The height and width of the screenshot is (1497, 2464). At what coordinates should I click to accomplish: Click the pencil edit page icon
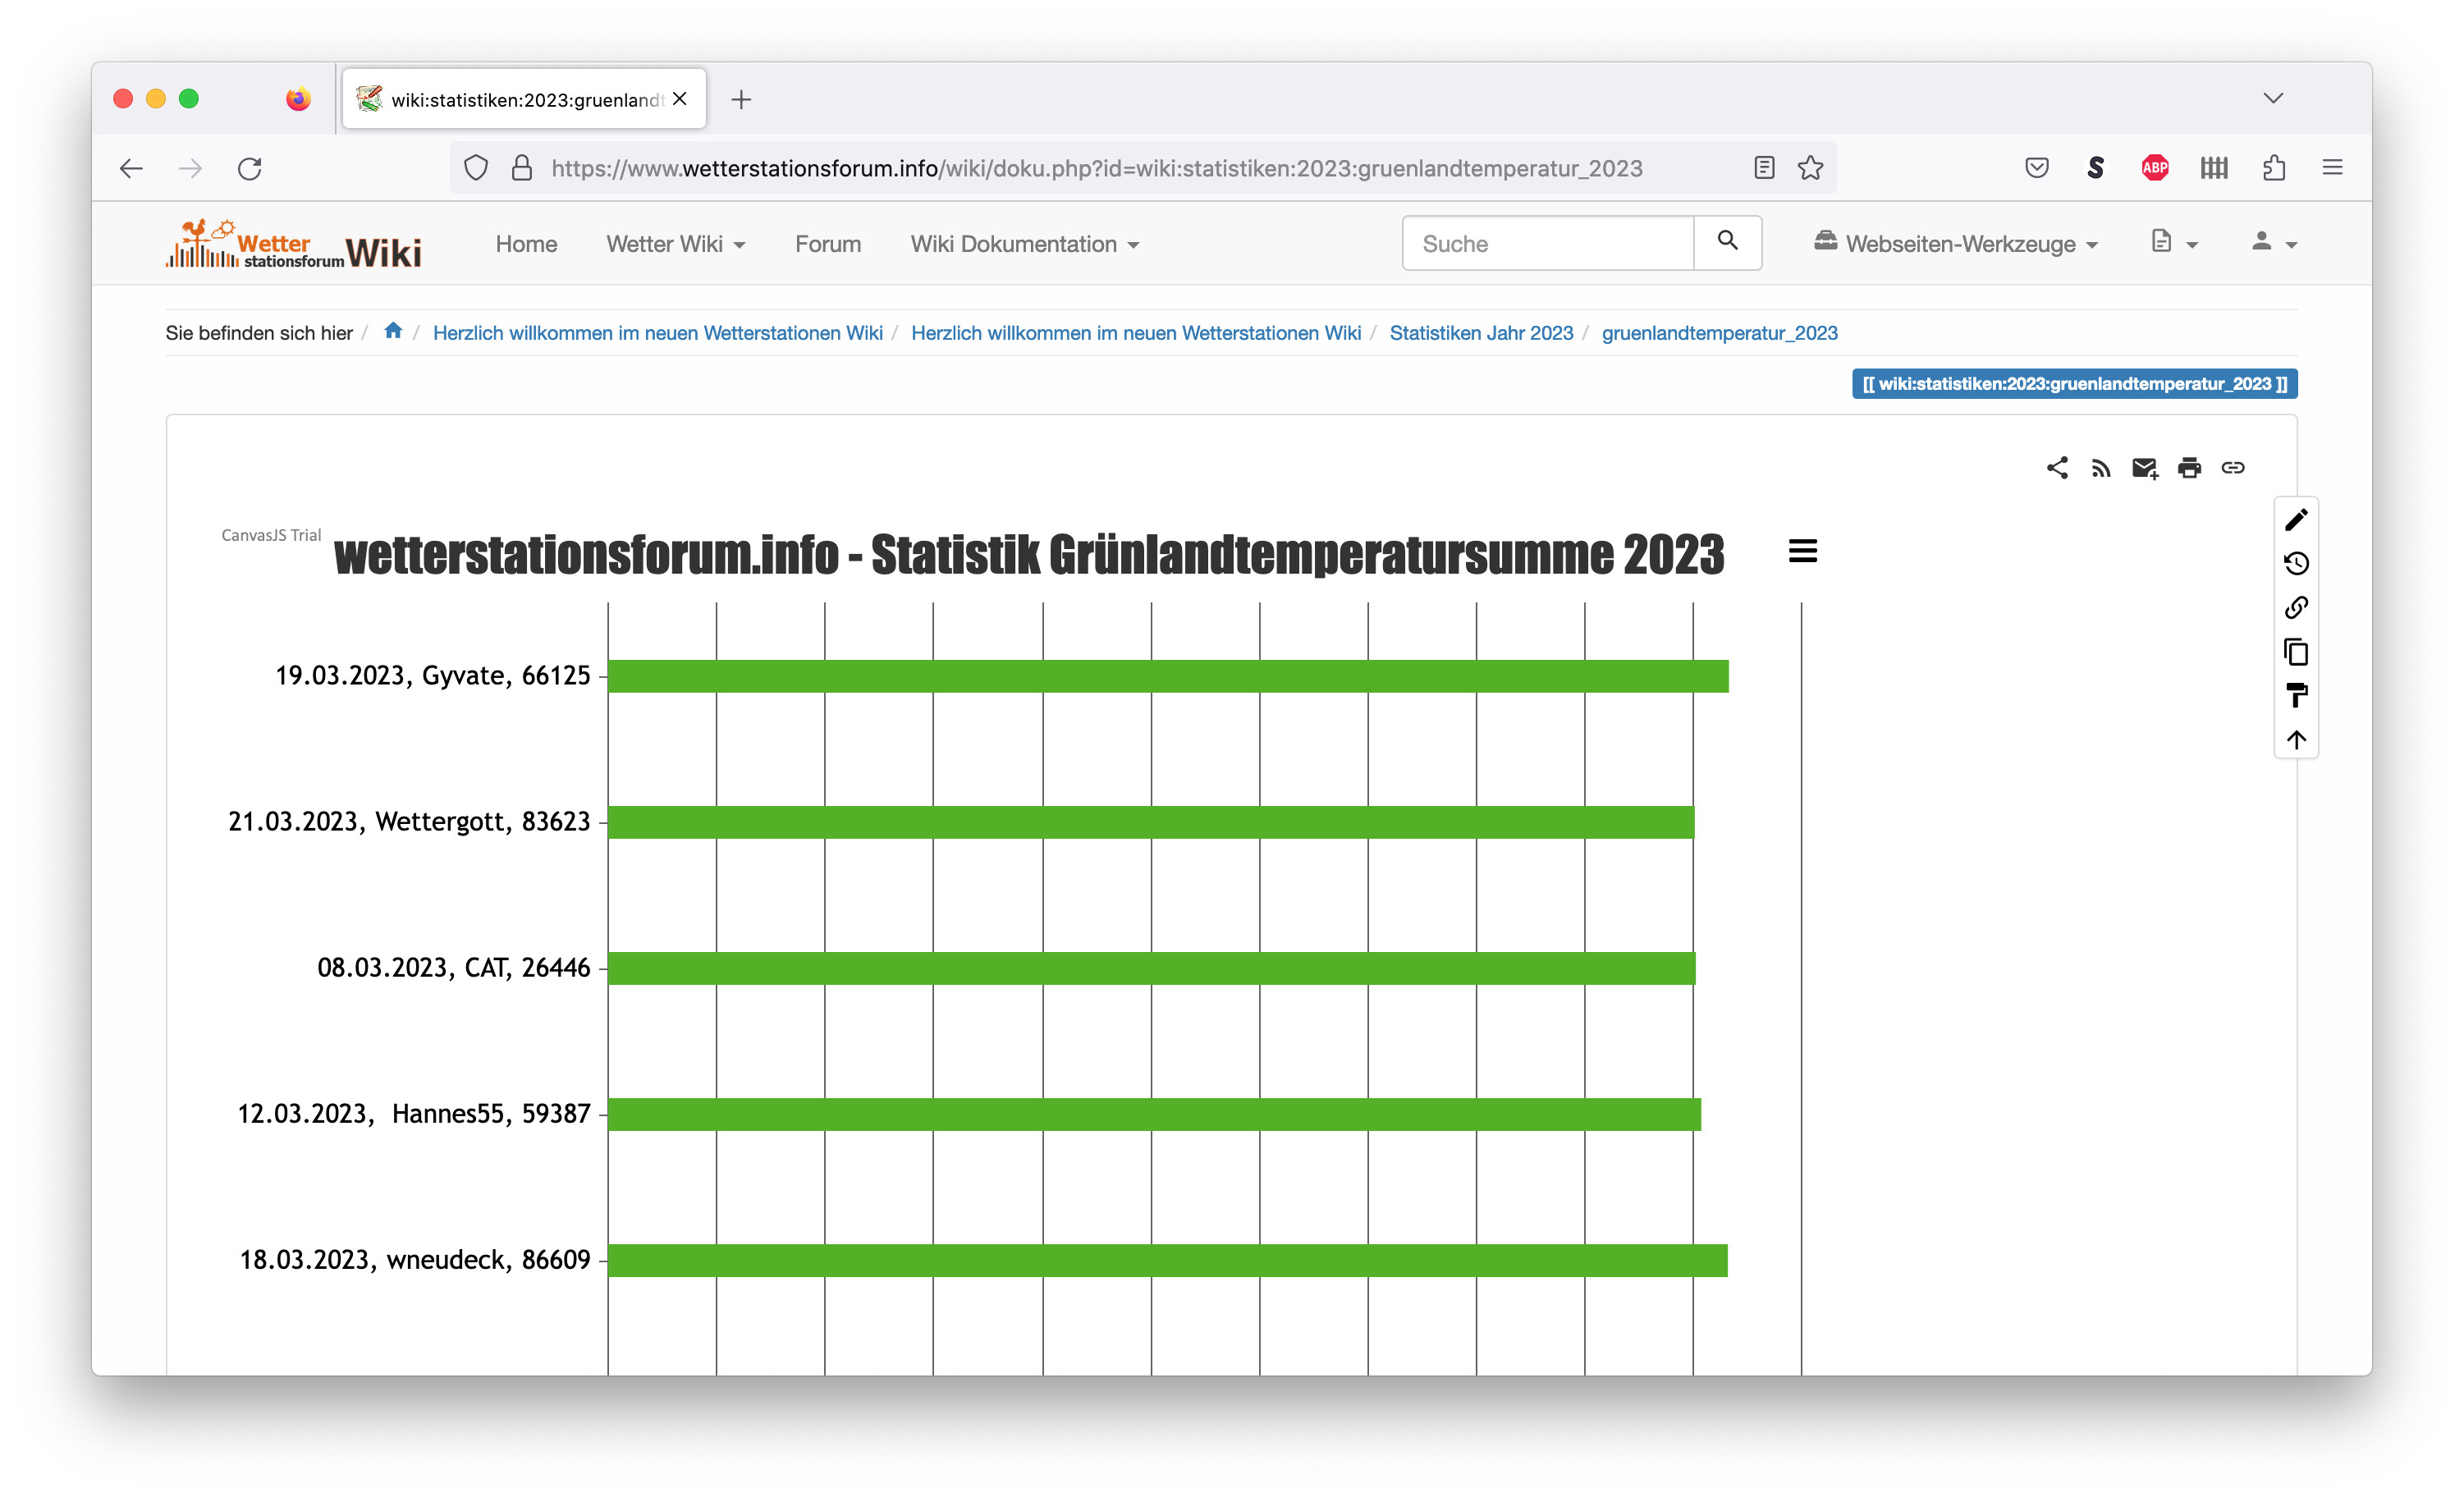pos(2296,519)
